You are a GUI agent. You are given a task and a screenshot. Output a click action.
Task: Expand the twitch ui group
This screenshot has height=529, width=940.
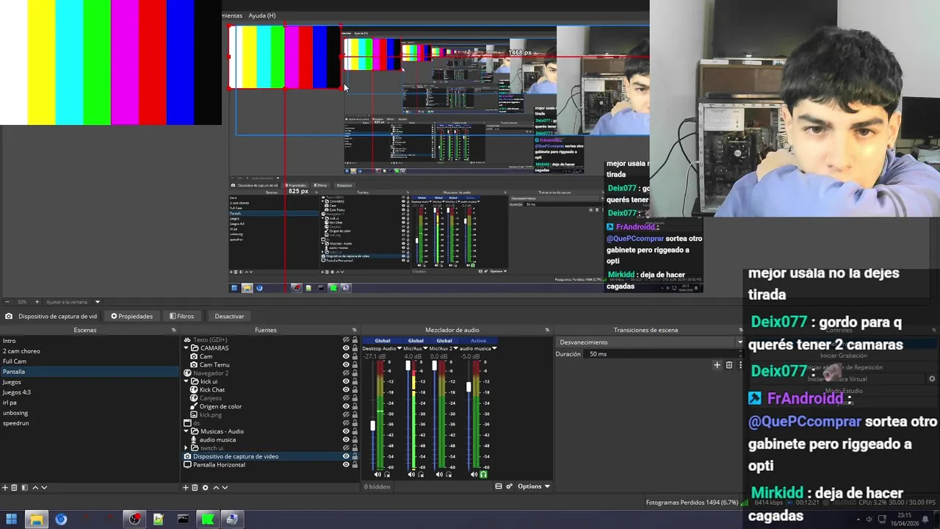(x=187, y=448)
